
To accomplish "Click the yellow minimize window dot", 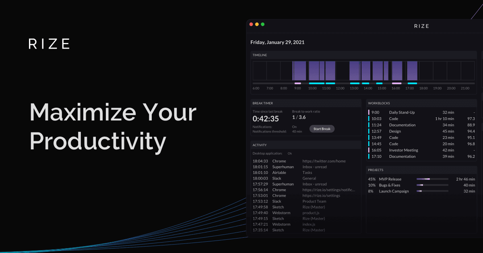I will 257,24.
